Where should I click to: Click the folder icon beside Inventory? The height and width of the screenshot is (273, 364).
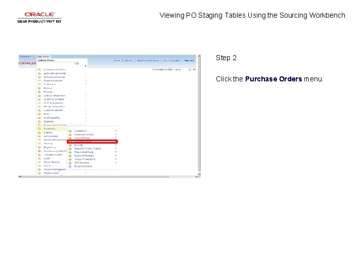(39, 132)
